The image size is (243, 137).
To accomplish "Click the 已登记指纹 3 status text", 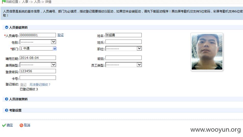I will tap(29, 89).
